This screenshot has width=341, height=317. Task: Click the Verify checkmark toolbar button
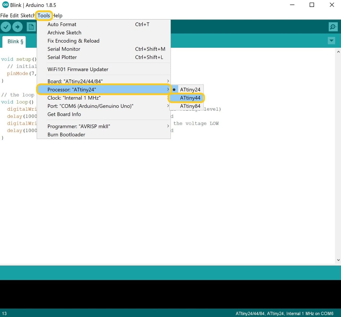pos(6,27)
